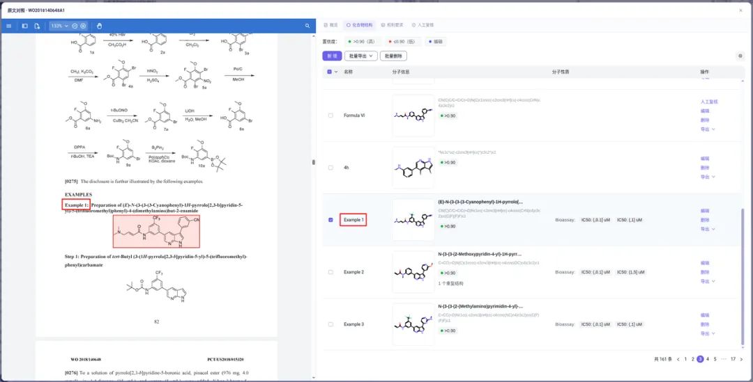Viewport: 753px width, 382px height.
Task: Expand the selection options chevron in header
Action: 335,72
